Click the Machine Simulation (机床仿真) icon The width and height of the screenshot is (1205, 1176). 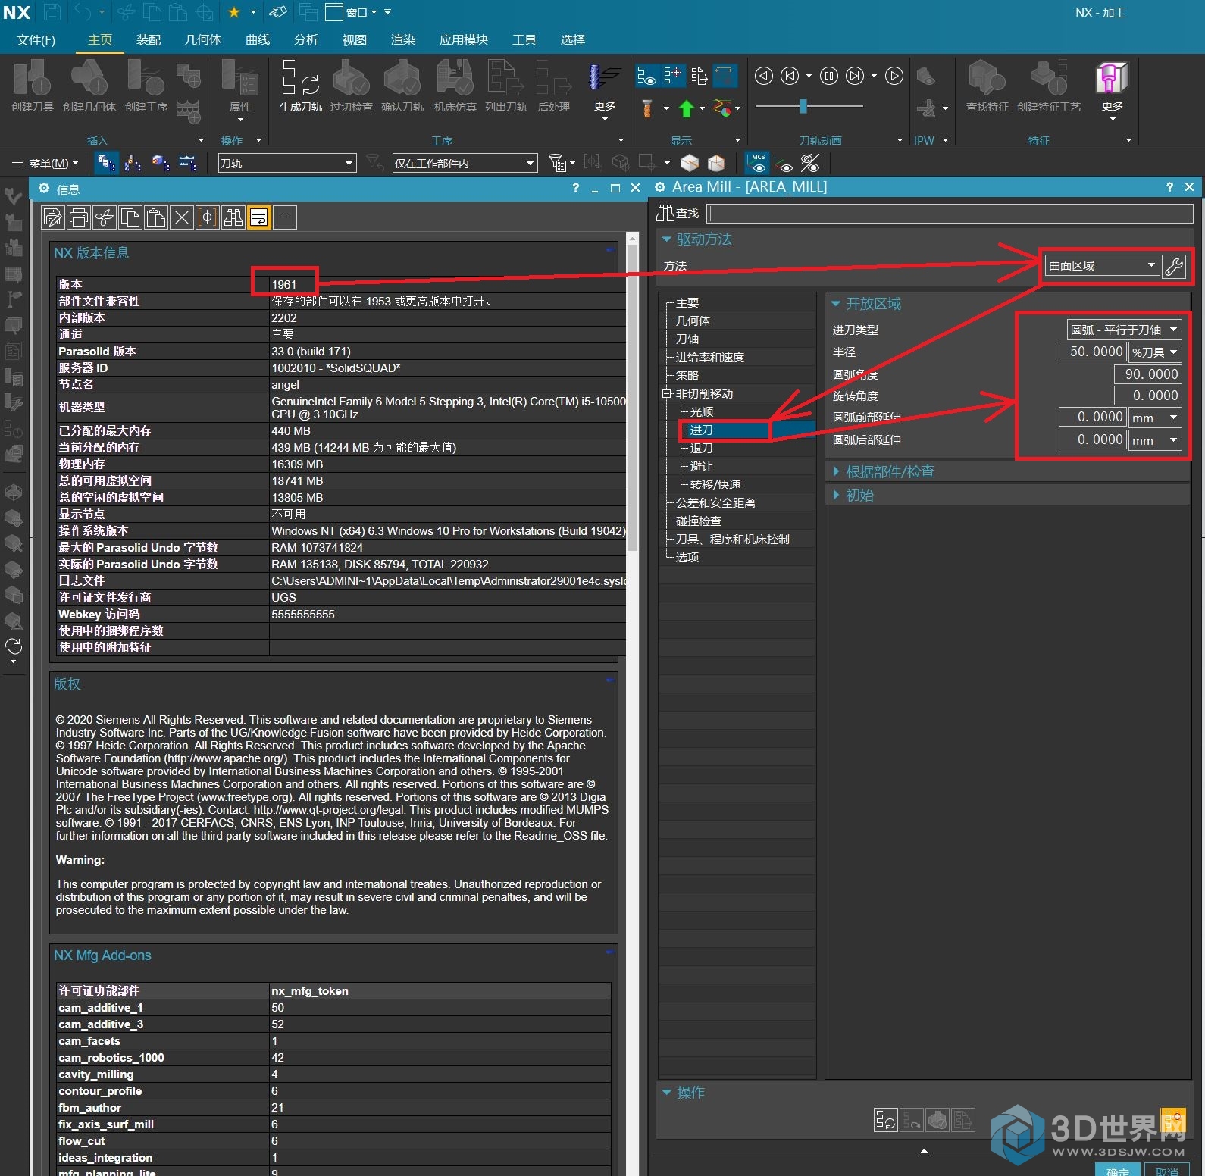point(455,78)
